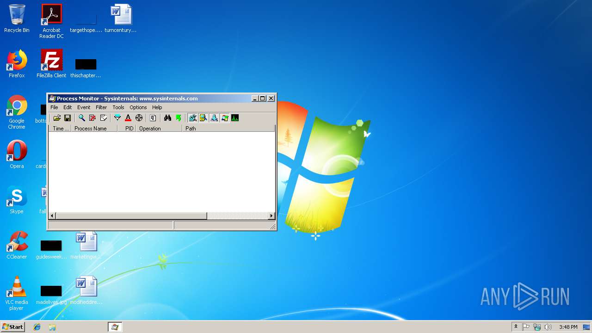Select the Opera desktop shortcut

coord(17,154)
